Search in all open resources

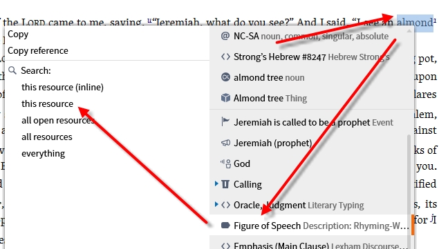tap(57, 120)
